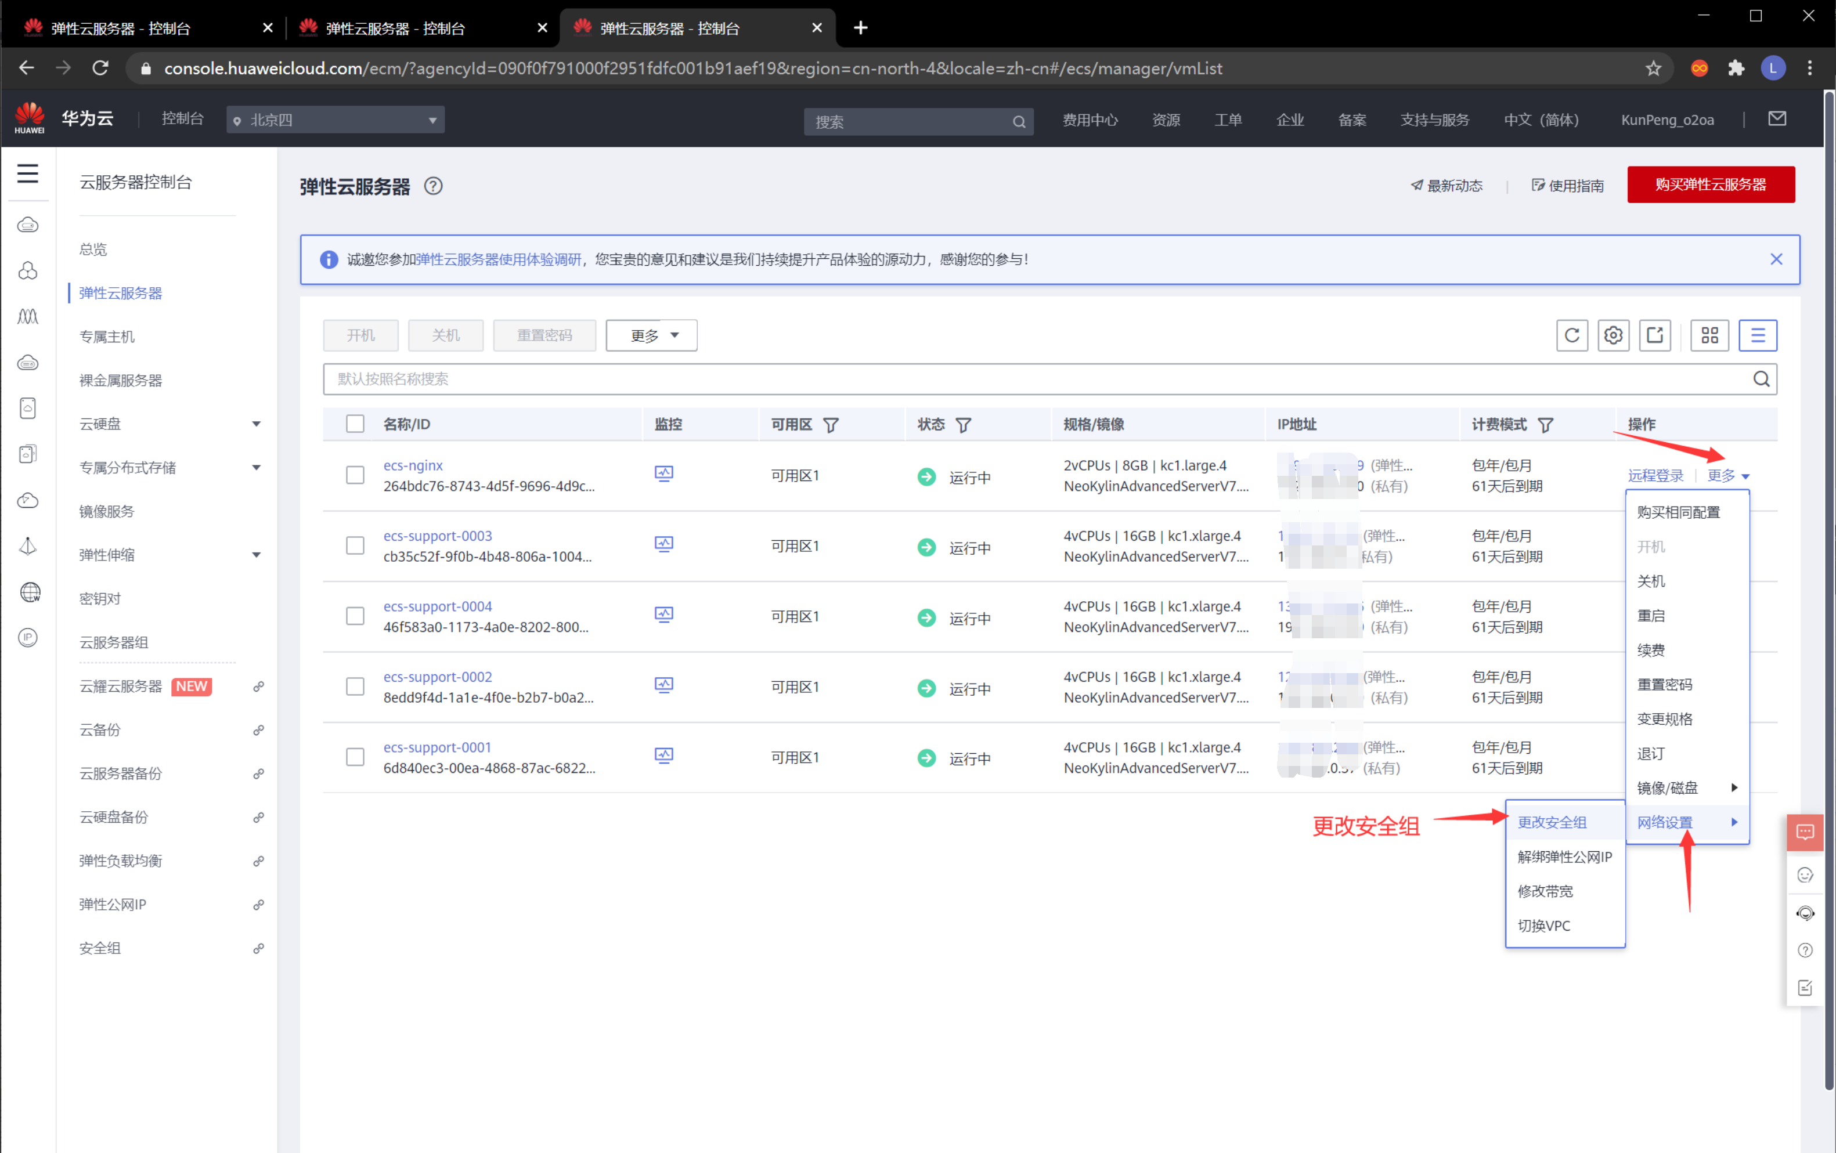The width and height of the screenshot is (1836, 1153).
Task: Filter by 计费模式 using the funnel icon
Action: 1546,425
